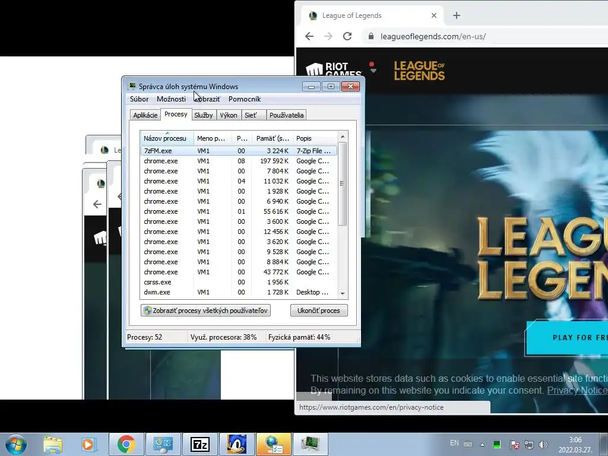Open the Privacy Notice link

pos(577,390)
